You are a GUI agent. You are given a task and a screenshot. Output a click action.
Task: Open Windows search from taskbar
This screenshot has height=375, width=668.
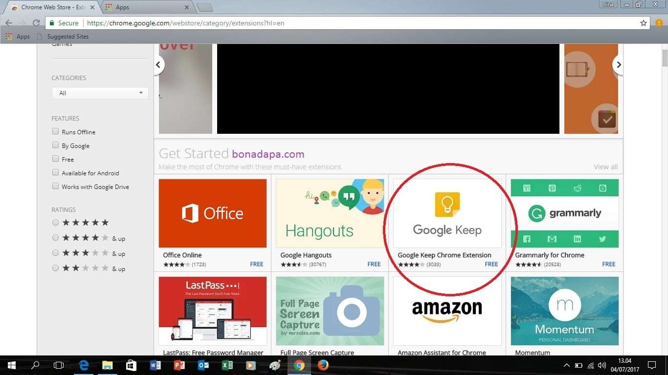pyautogui.click(x=35, y=365)
